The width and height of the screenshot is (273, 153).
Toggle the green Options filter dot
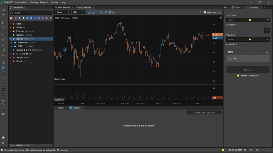pyautogui.click(x=27, y=18)
